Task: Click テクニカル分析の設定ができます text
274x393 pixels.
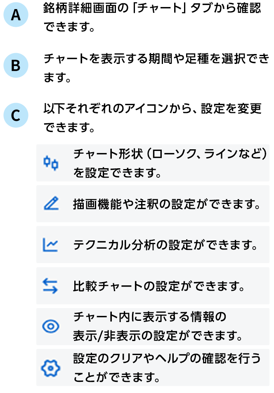Action: click(x=165, y=245)
